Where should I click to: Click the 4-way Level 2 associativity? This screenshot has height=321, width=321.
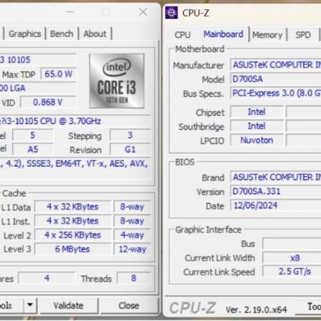132,235
